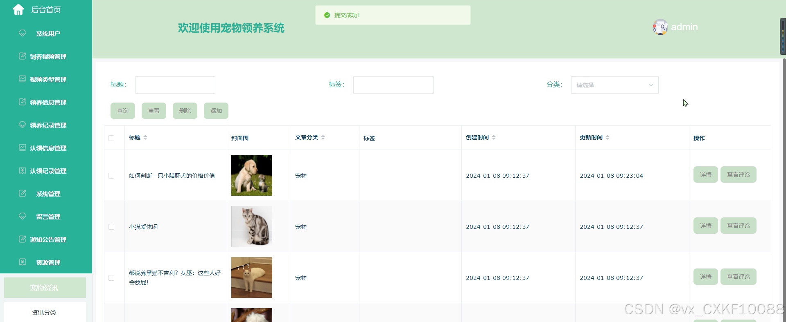Open 详情 for 小猫爱休闲 row

pyautogui.click(x=705, y=226)
